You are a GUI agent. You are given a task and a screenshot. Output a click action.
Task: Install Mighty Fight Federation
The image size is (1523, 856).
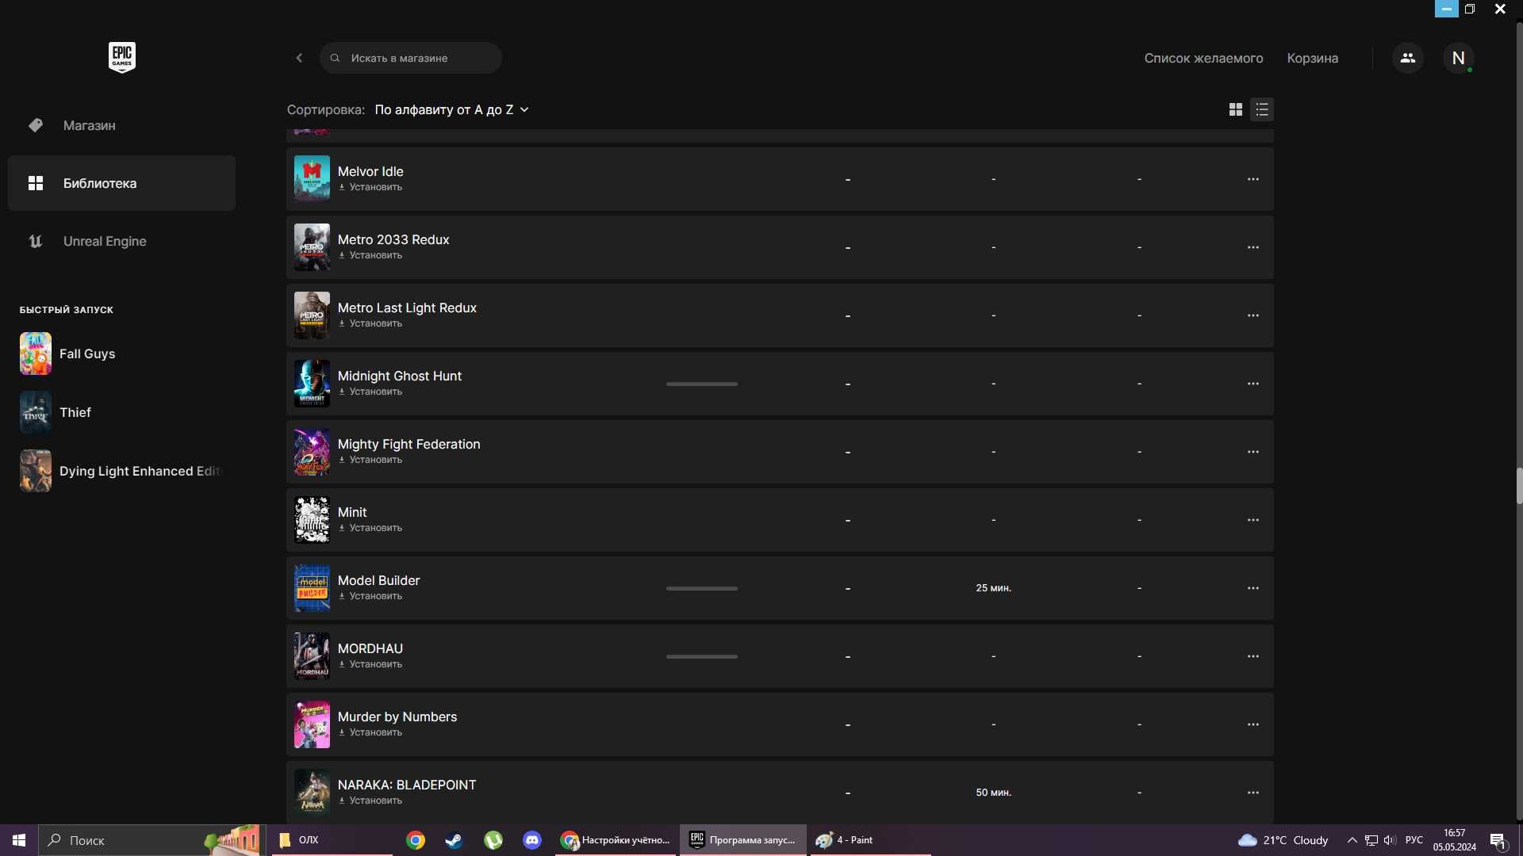(x=370, y=460)
